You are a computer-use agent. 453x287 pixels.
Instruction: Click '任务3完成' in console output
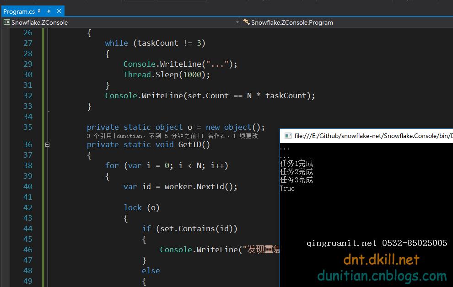click(x=297, y=180)
